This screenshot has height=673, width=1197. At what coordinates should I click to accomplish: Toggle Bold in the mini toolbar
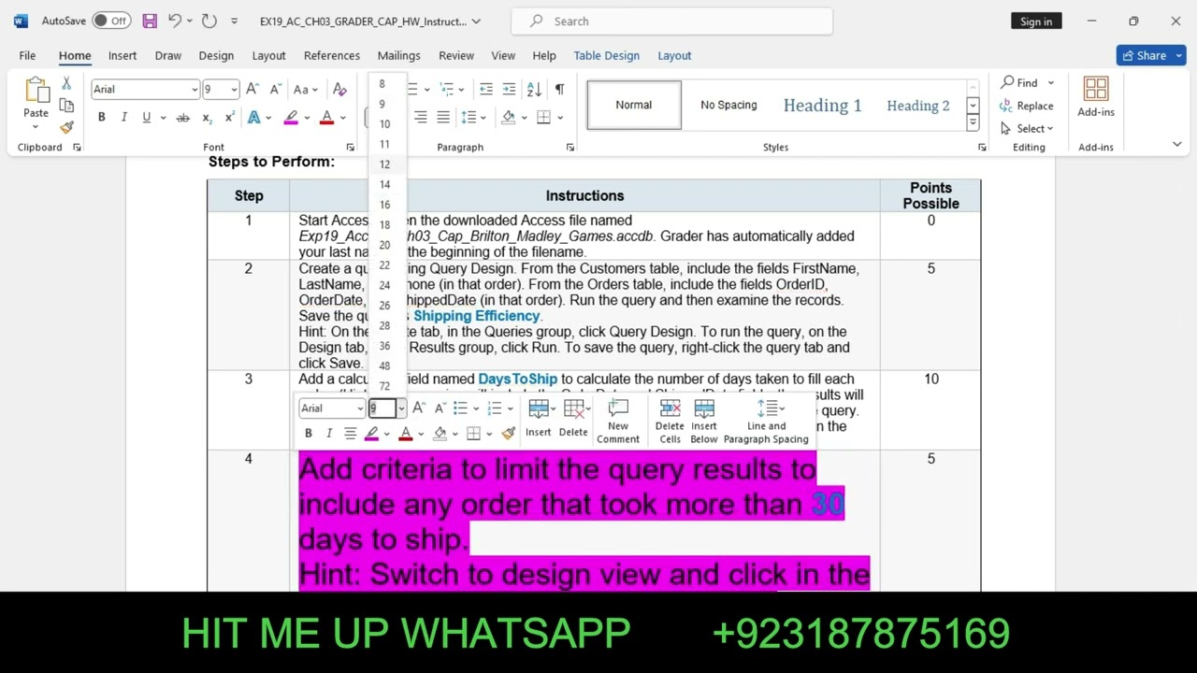click(309, 433)
